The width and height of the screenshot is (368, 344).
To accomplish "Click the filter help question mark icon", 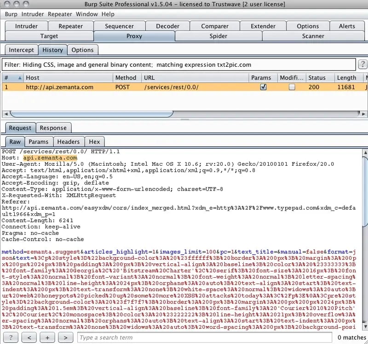I will click(362, 64).
